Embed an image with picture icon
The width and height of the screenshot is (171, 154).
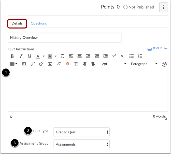(50, 64)
